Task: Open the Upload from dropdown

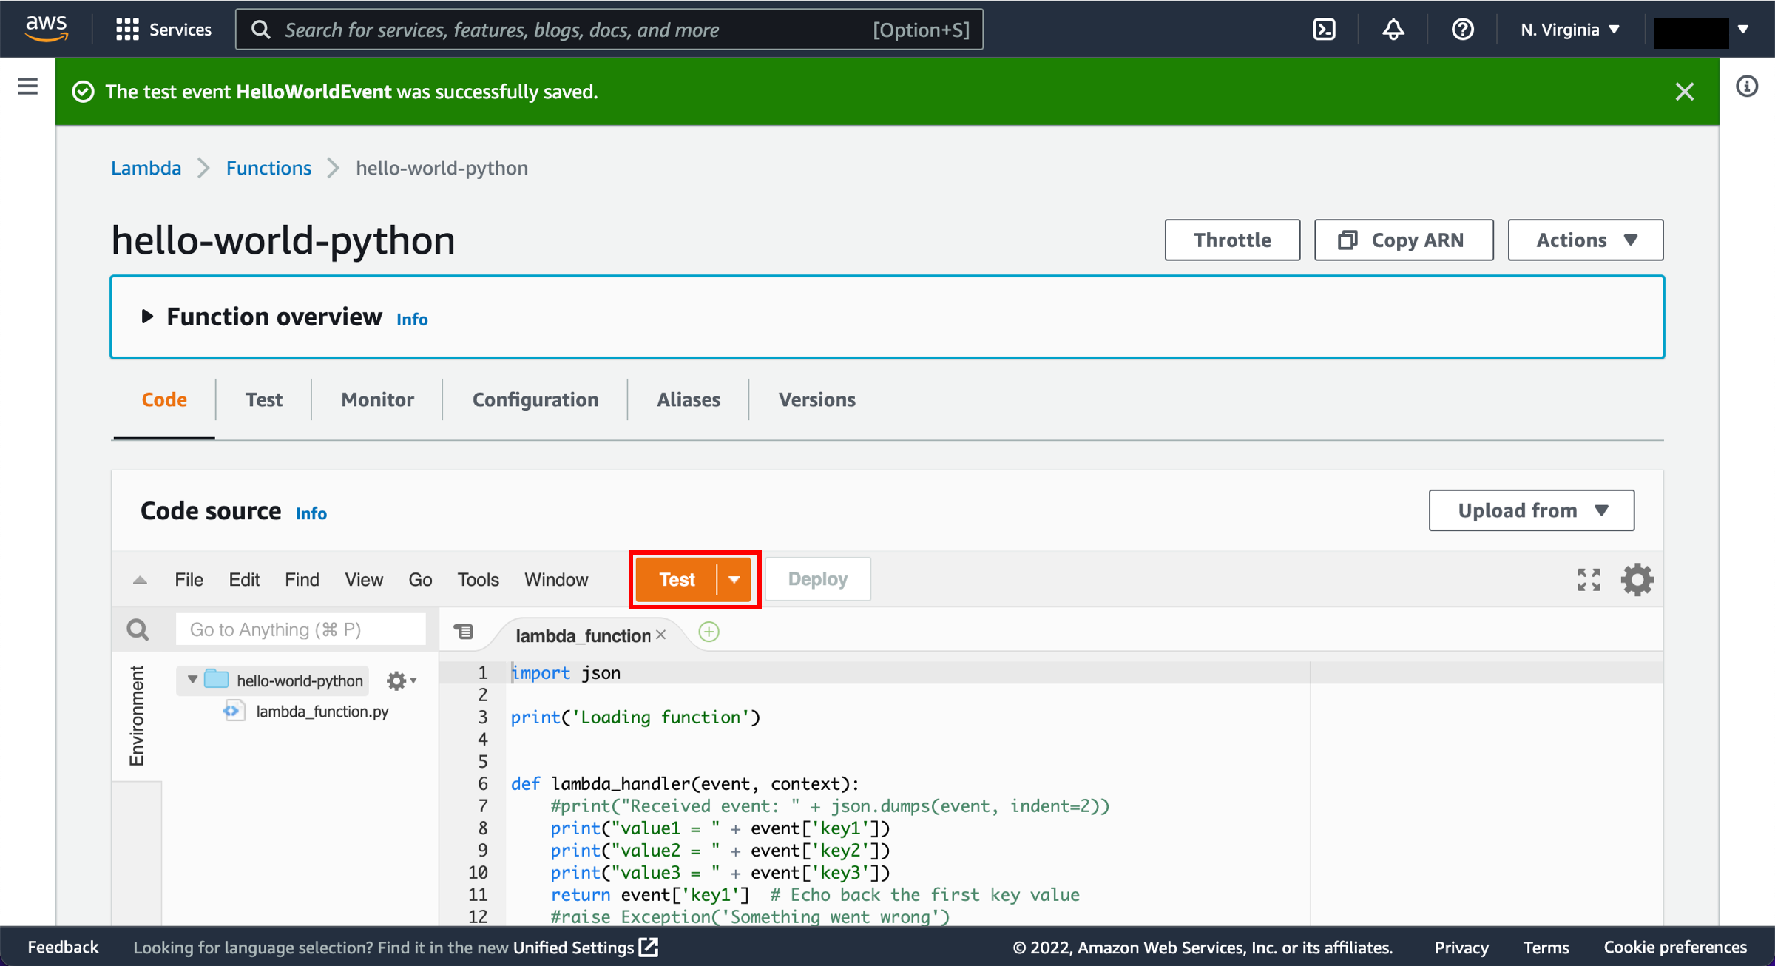Action: pyautogui.click(x=1534, y=512)
